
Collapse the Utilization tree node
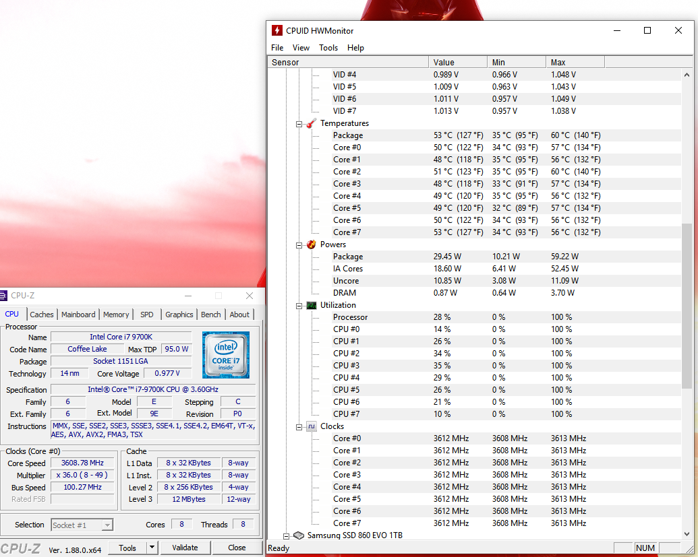click(x=299, y=306)
